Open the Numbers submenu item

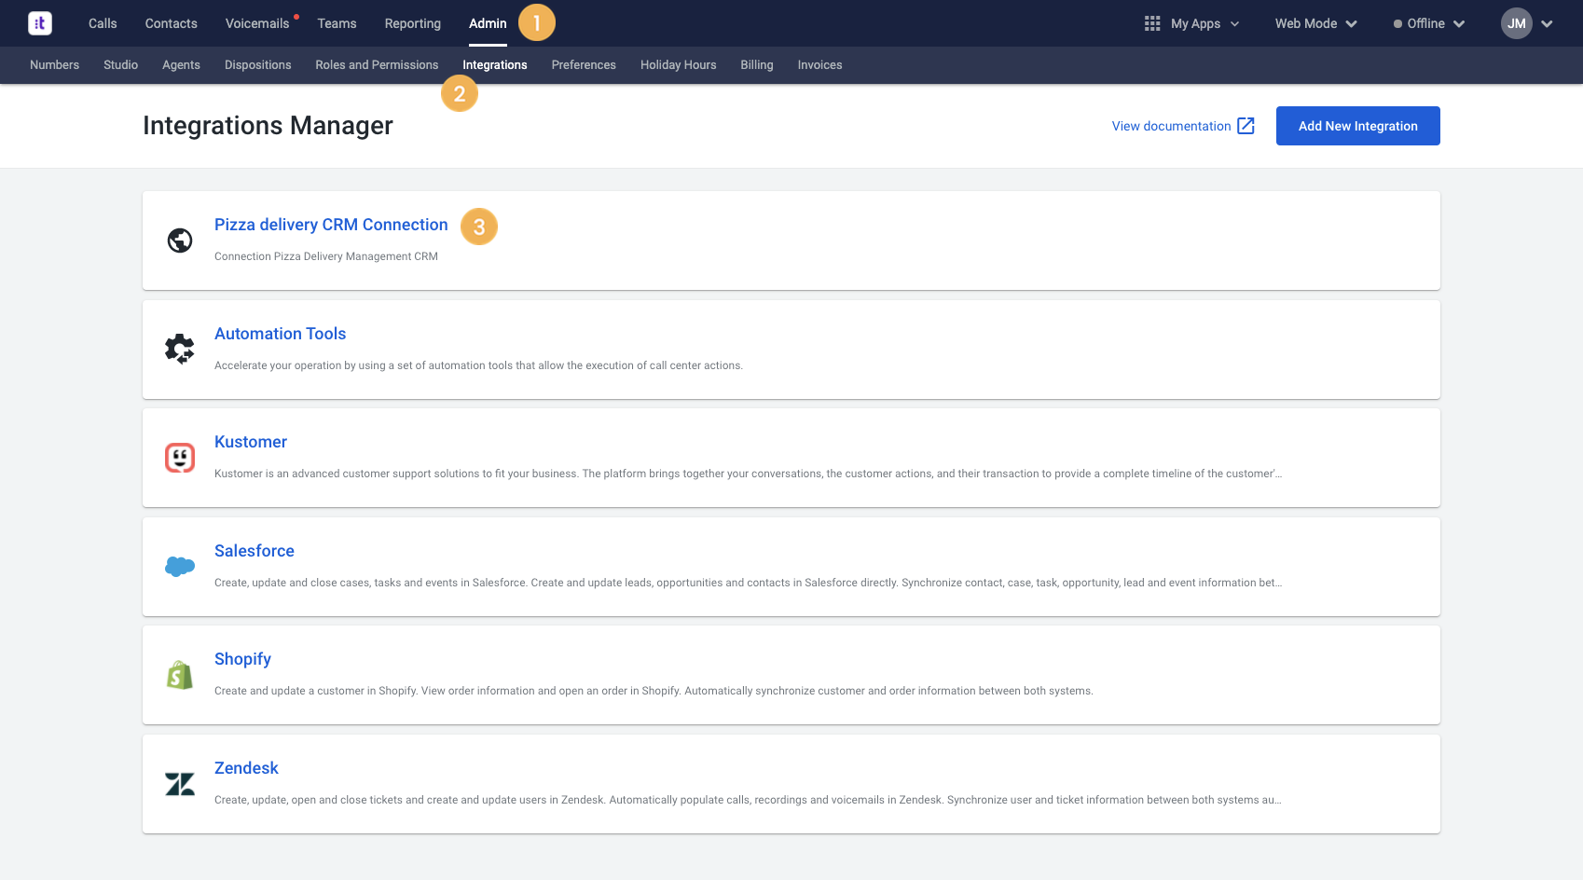(54, 65)
